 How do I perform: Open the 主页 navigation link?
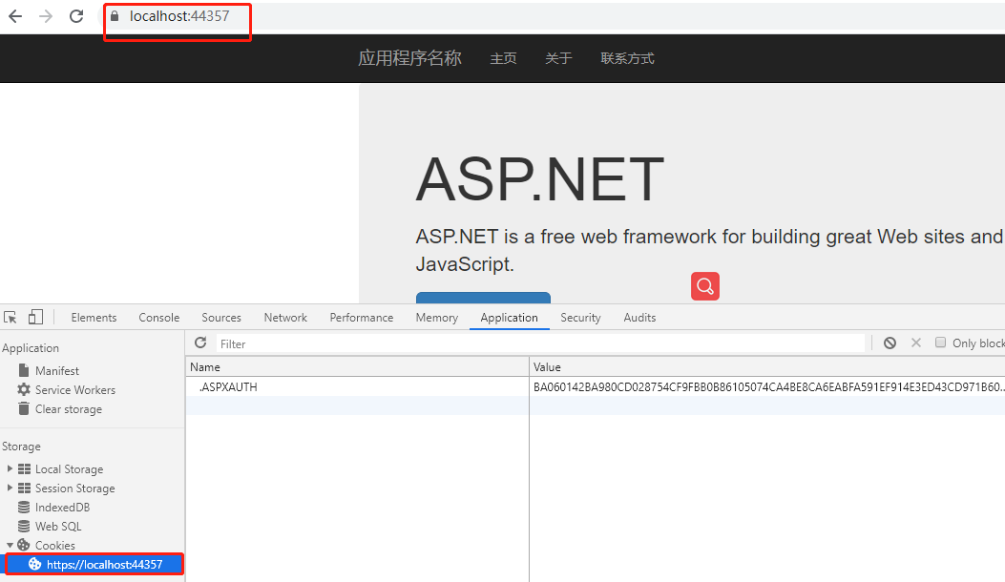tap(503, 58)
